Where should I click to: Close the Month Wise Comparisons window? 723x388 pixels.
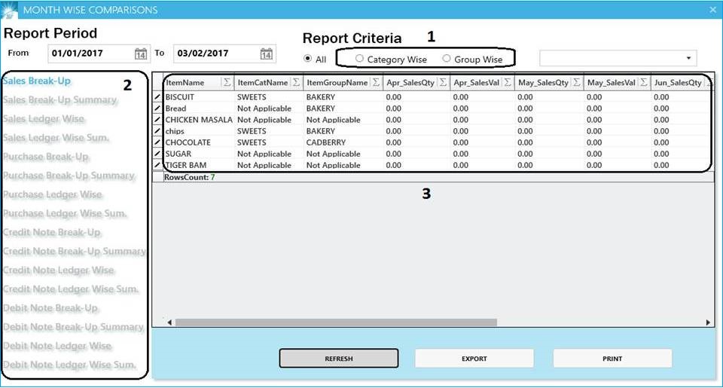[713, 10]
